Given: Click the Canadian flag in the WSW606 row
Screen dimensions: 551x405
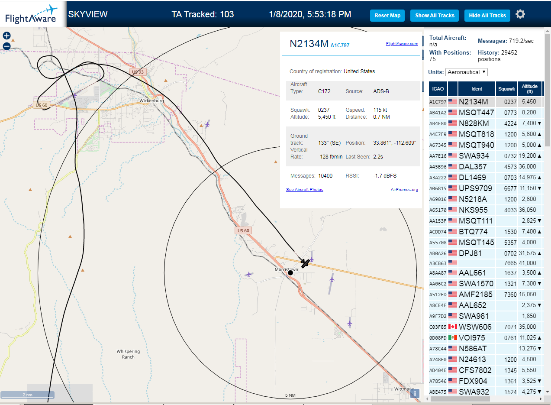Looking at the screenshot, I should pos(453,327).
